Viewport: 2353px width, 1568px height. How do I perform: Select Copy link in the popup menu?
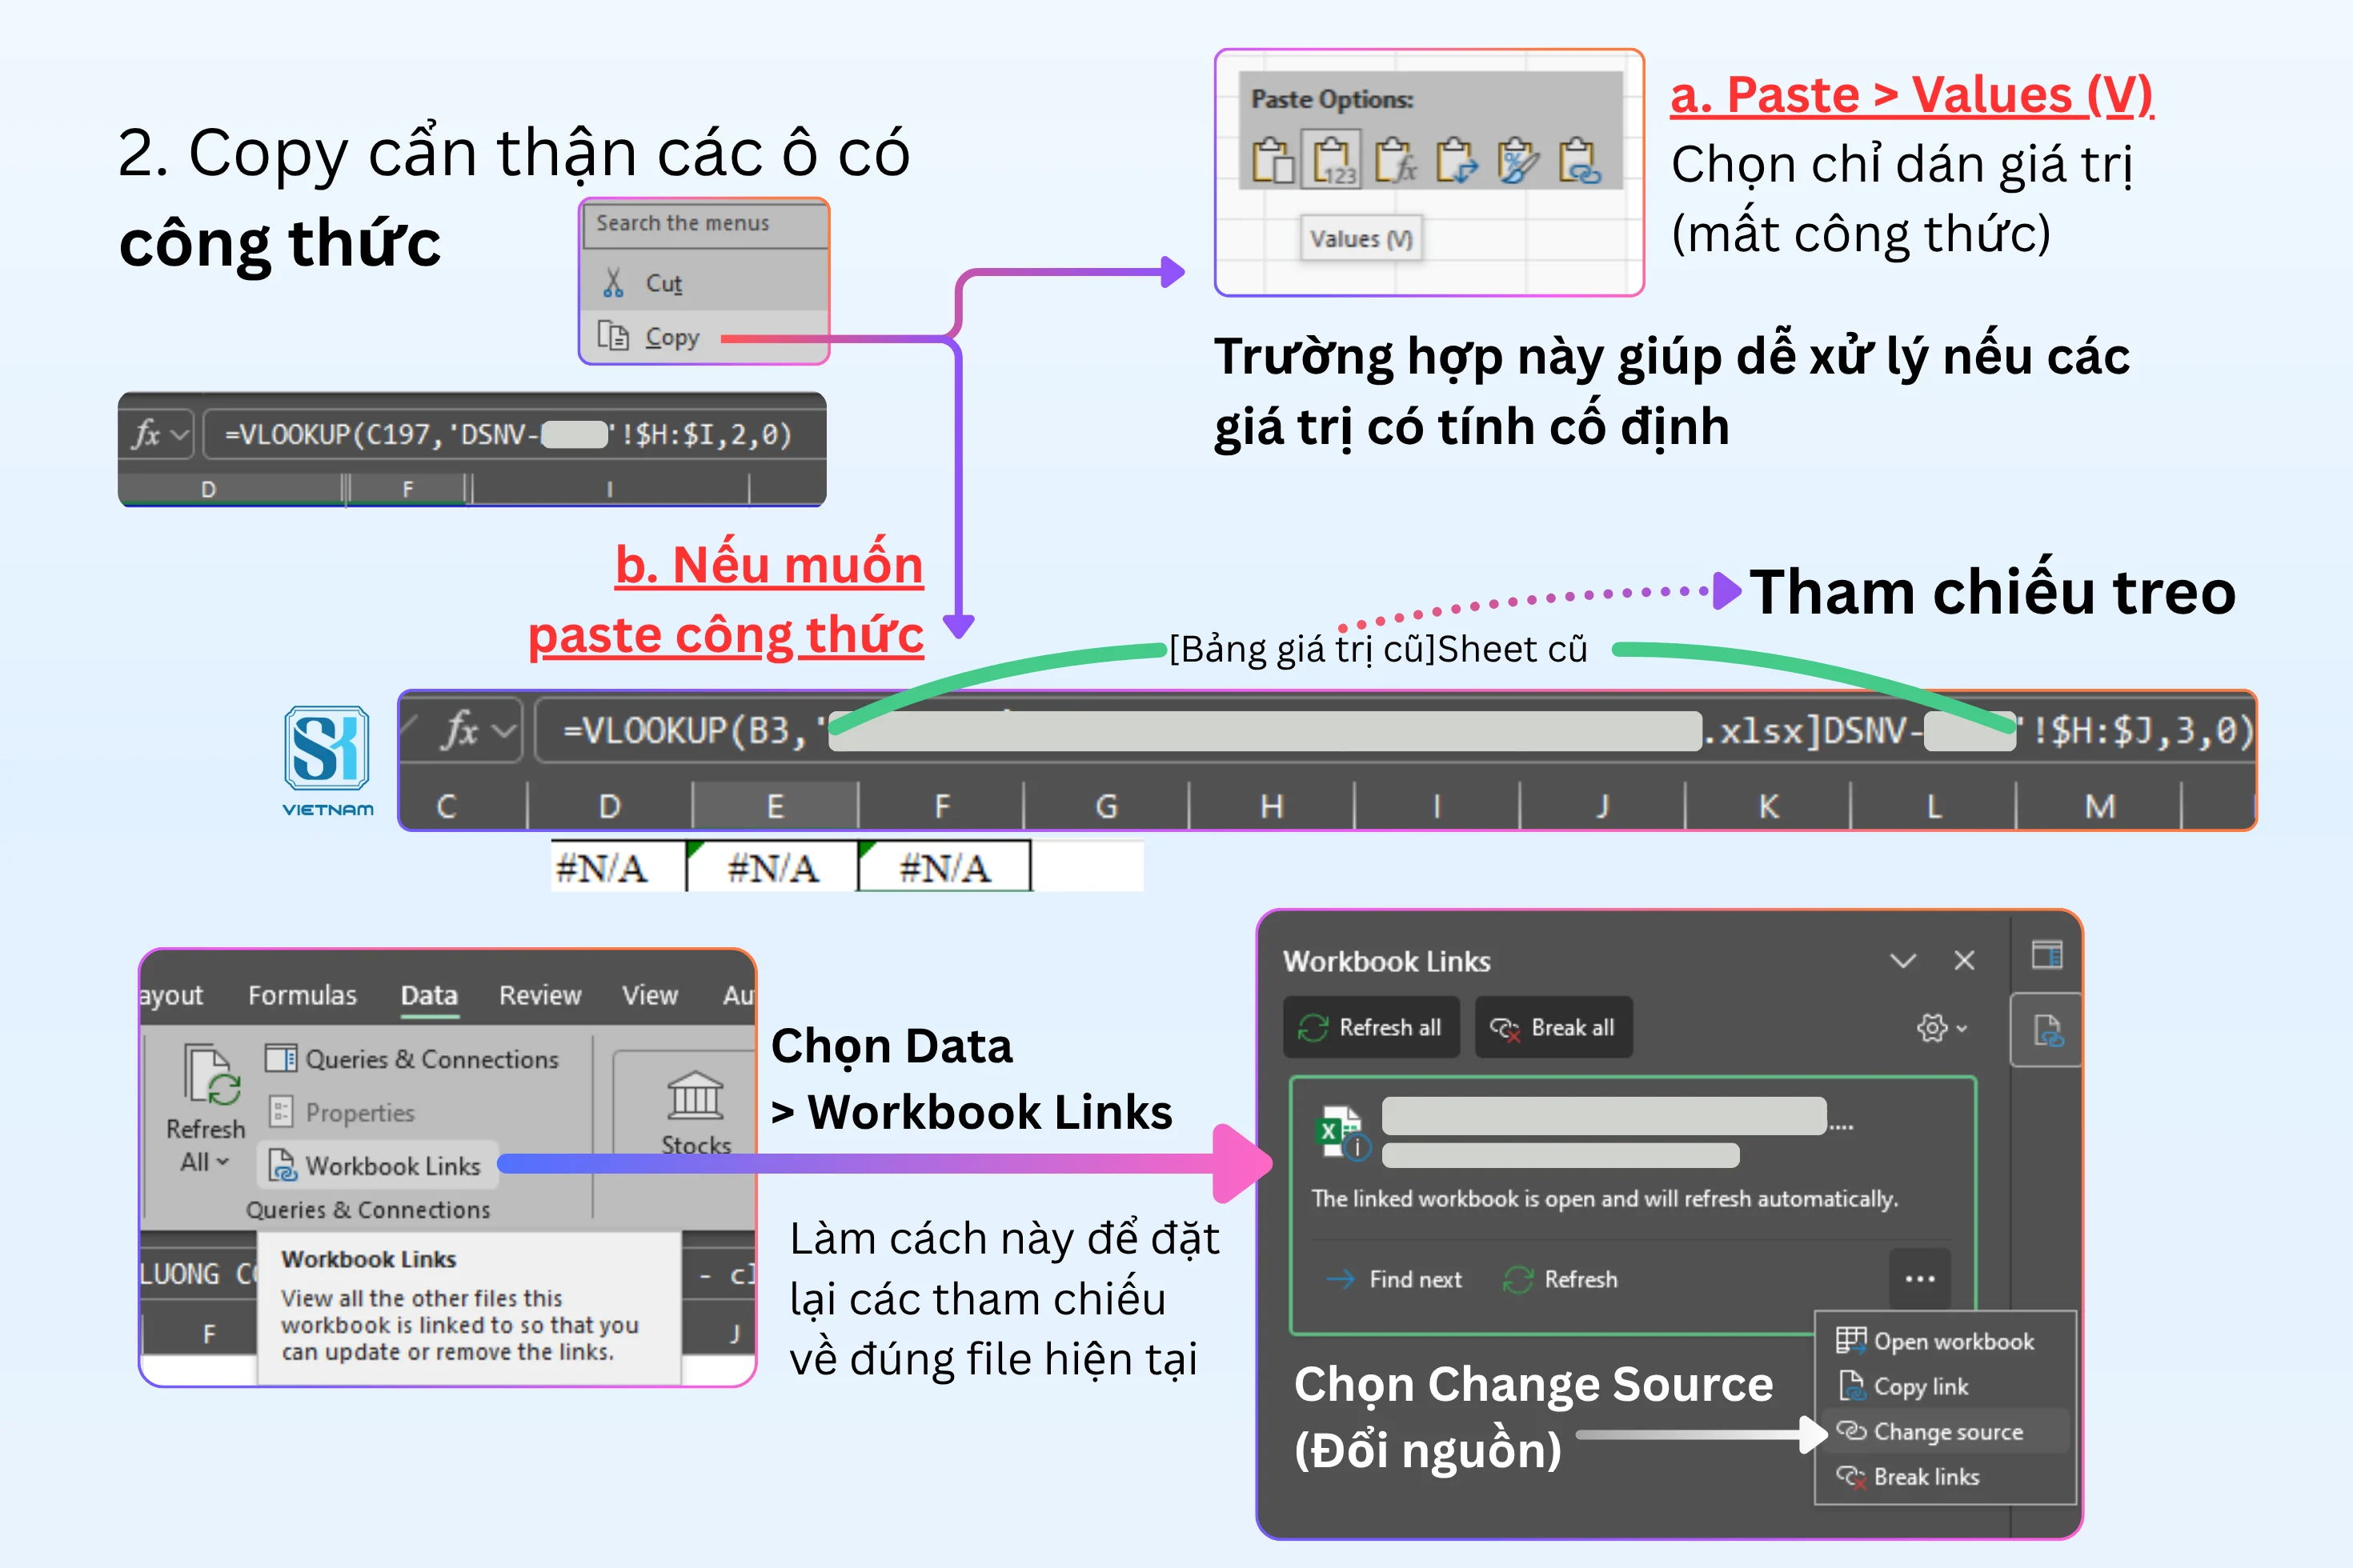[1945, 1386]
